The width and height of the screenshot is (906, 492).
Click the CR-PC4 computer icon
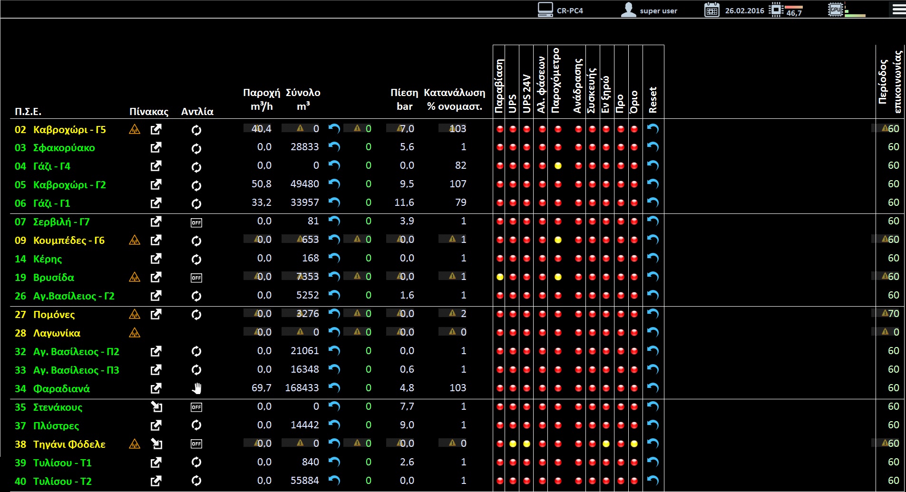(x=545, y=10)
